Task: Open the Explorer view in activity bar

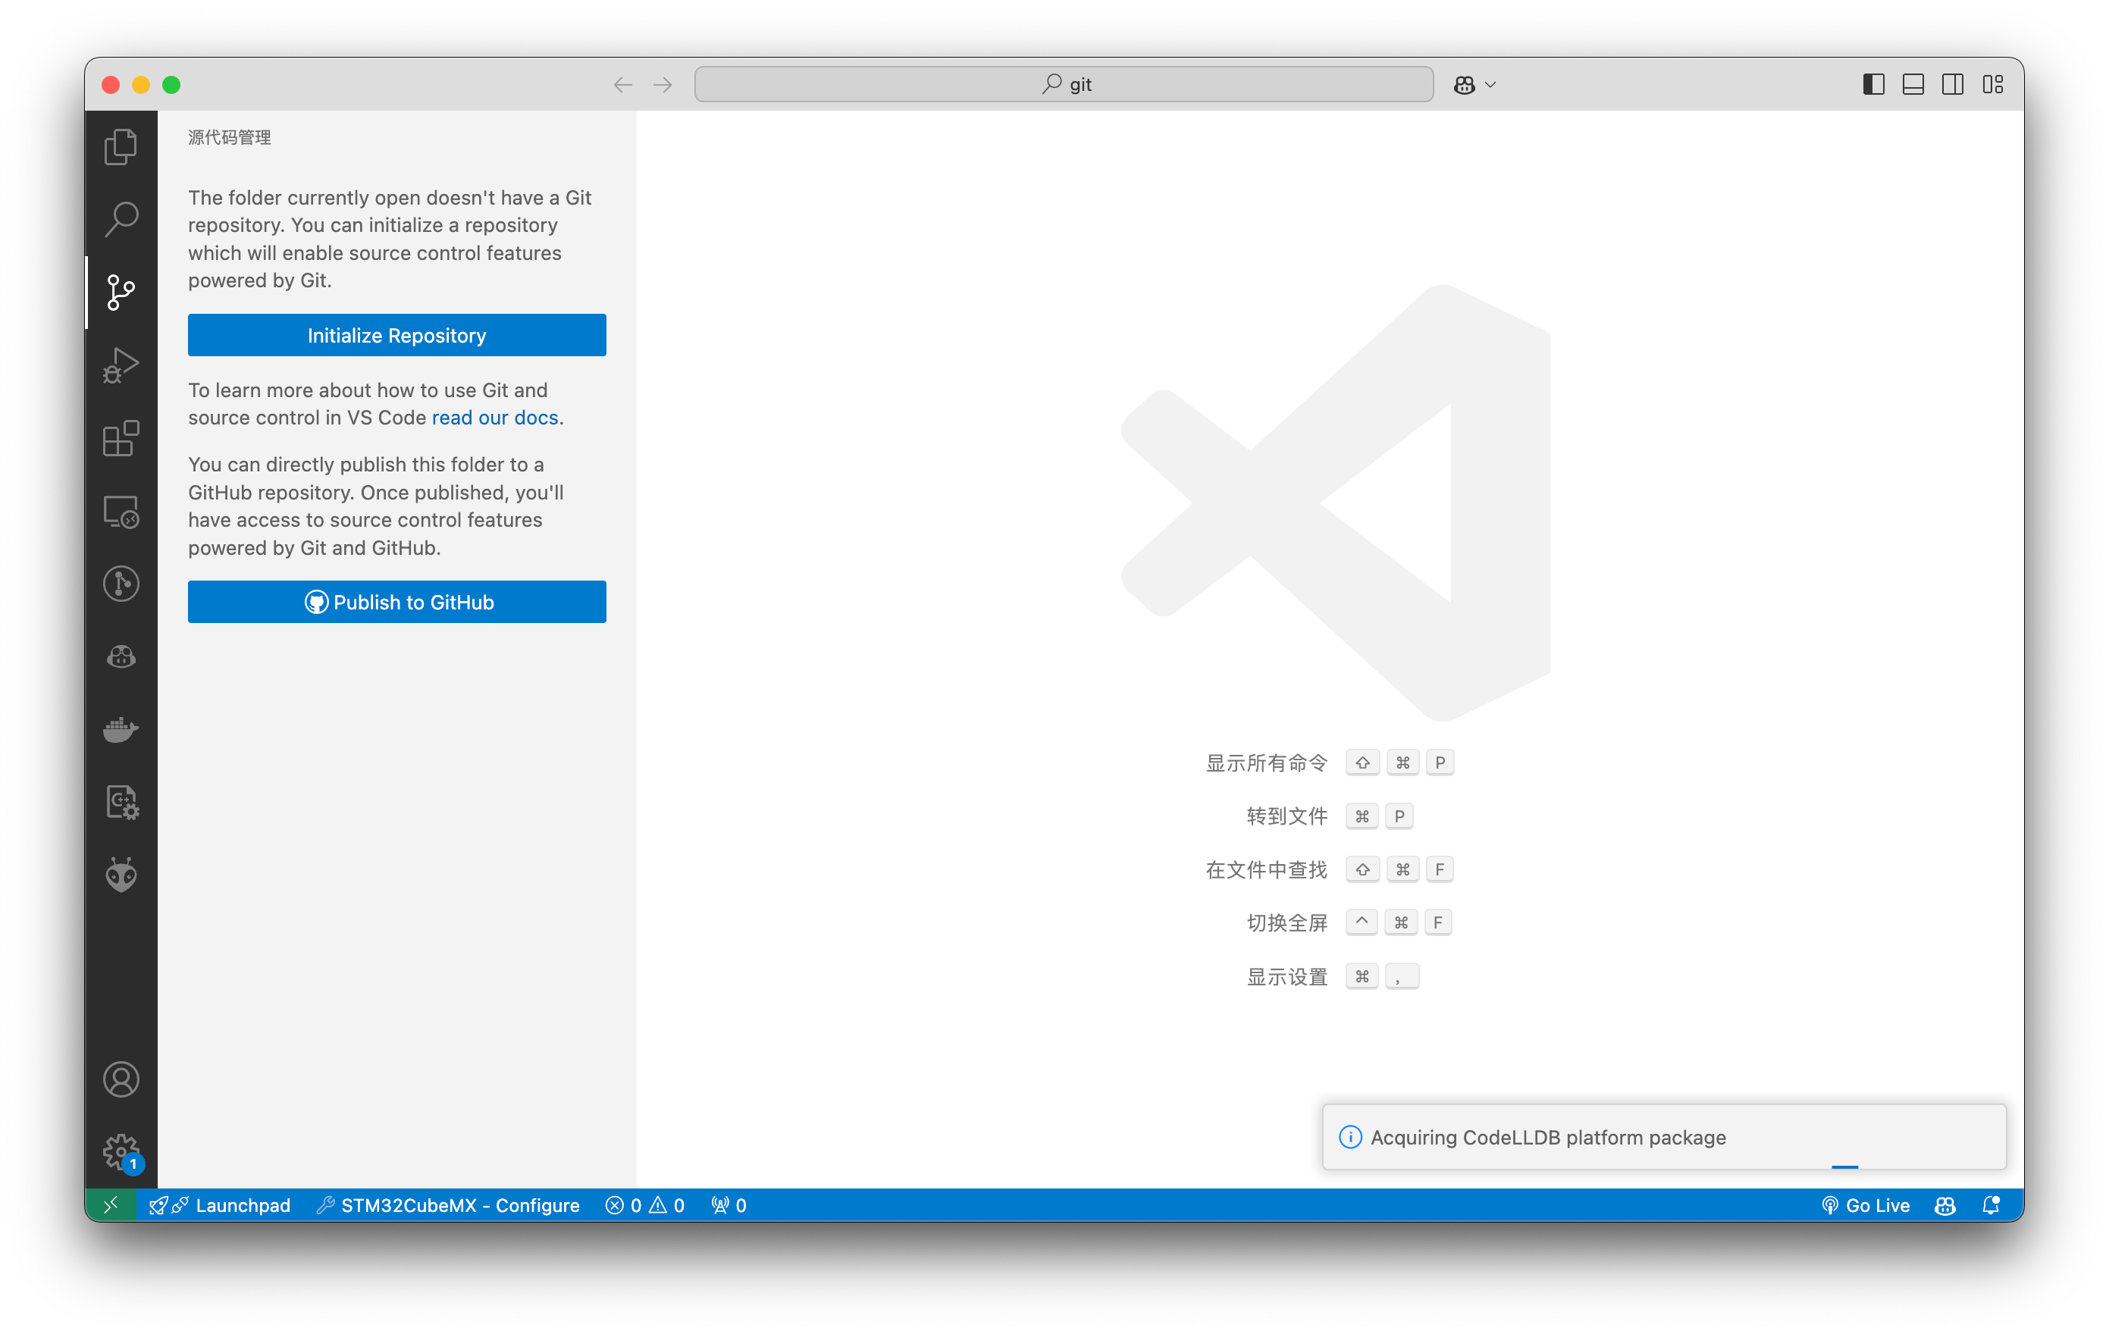Action: point(121,146)
